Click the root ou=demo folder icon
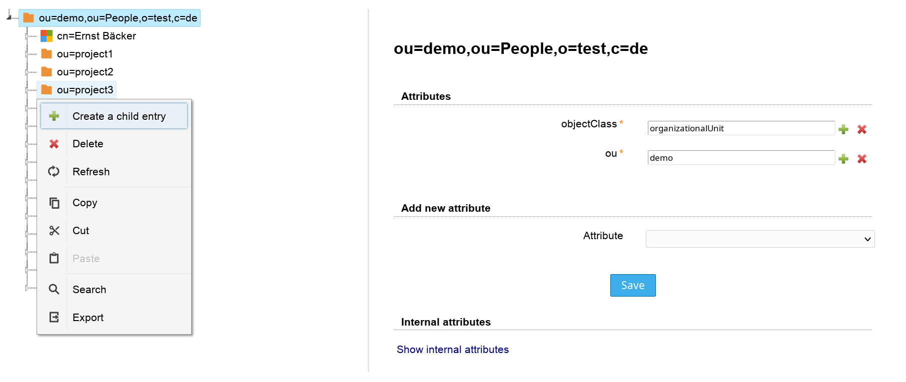906x382 pixels. pos(29,18)
